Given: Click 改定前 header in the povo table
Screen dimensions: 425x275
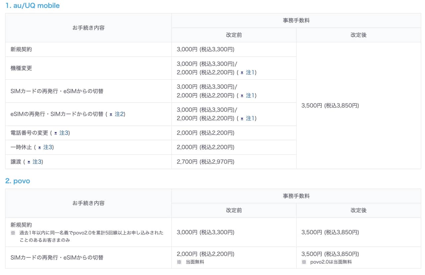Looking at the screenshot, I should (x=234, y=210).
